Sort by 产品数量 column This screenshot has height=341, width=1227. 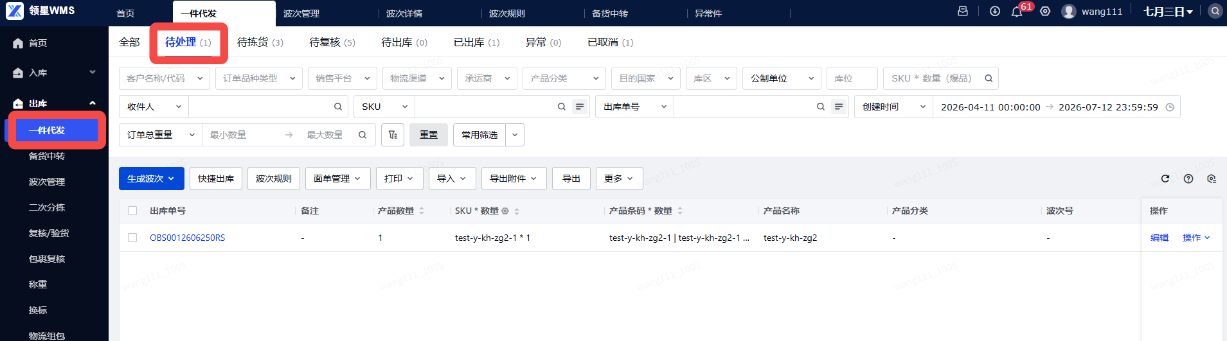pos(422,211)
